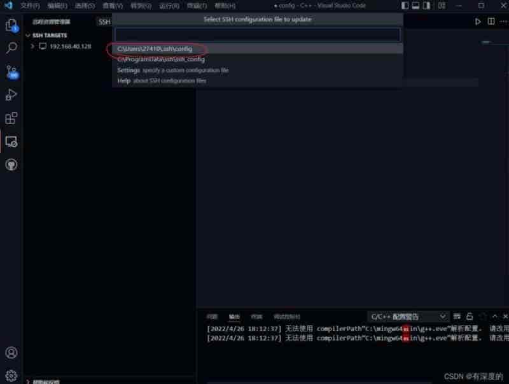Switch to the 输出 panel tab

click(234, 316)
